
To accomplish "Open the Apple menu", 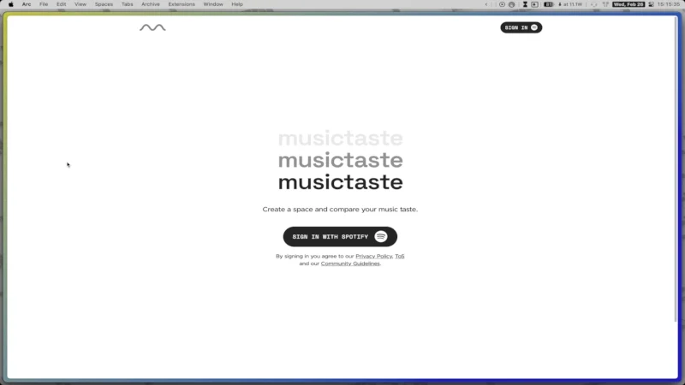I will click(11, 4).
